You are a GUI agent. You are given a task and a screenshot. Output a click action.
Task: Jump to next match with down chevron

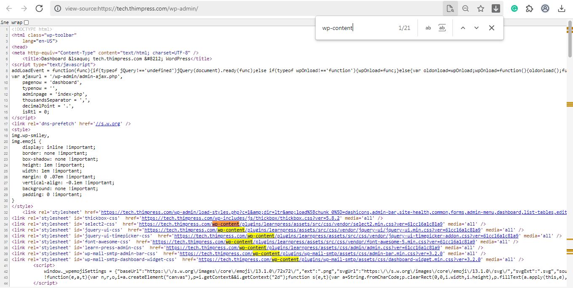(476, 27)
